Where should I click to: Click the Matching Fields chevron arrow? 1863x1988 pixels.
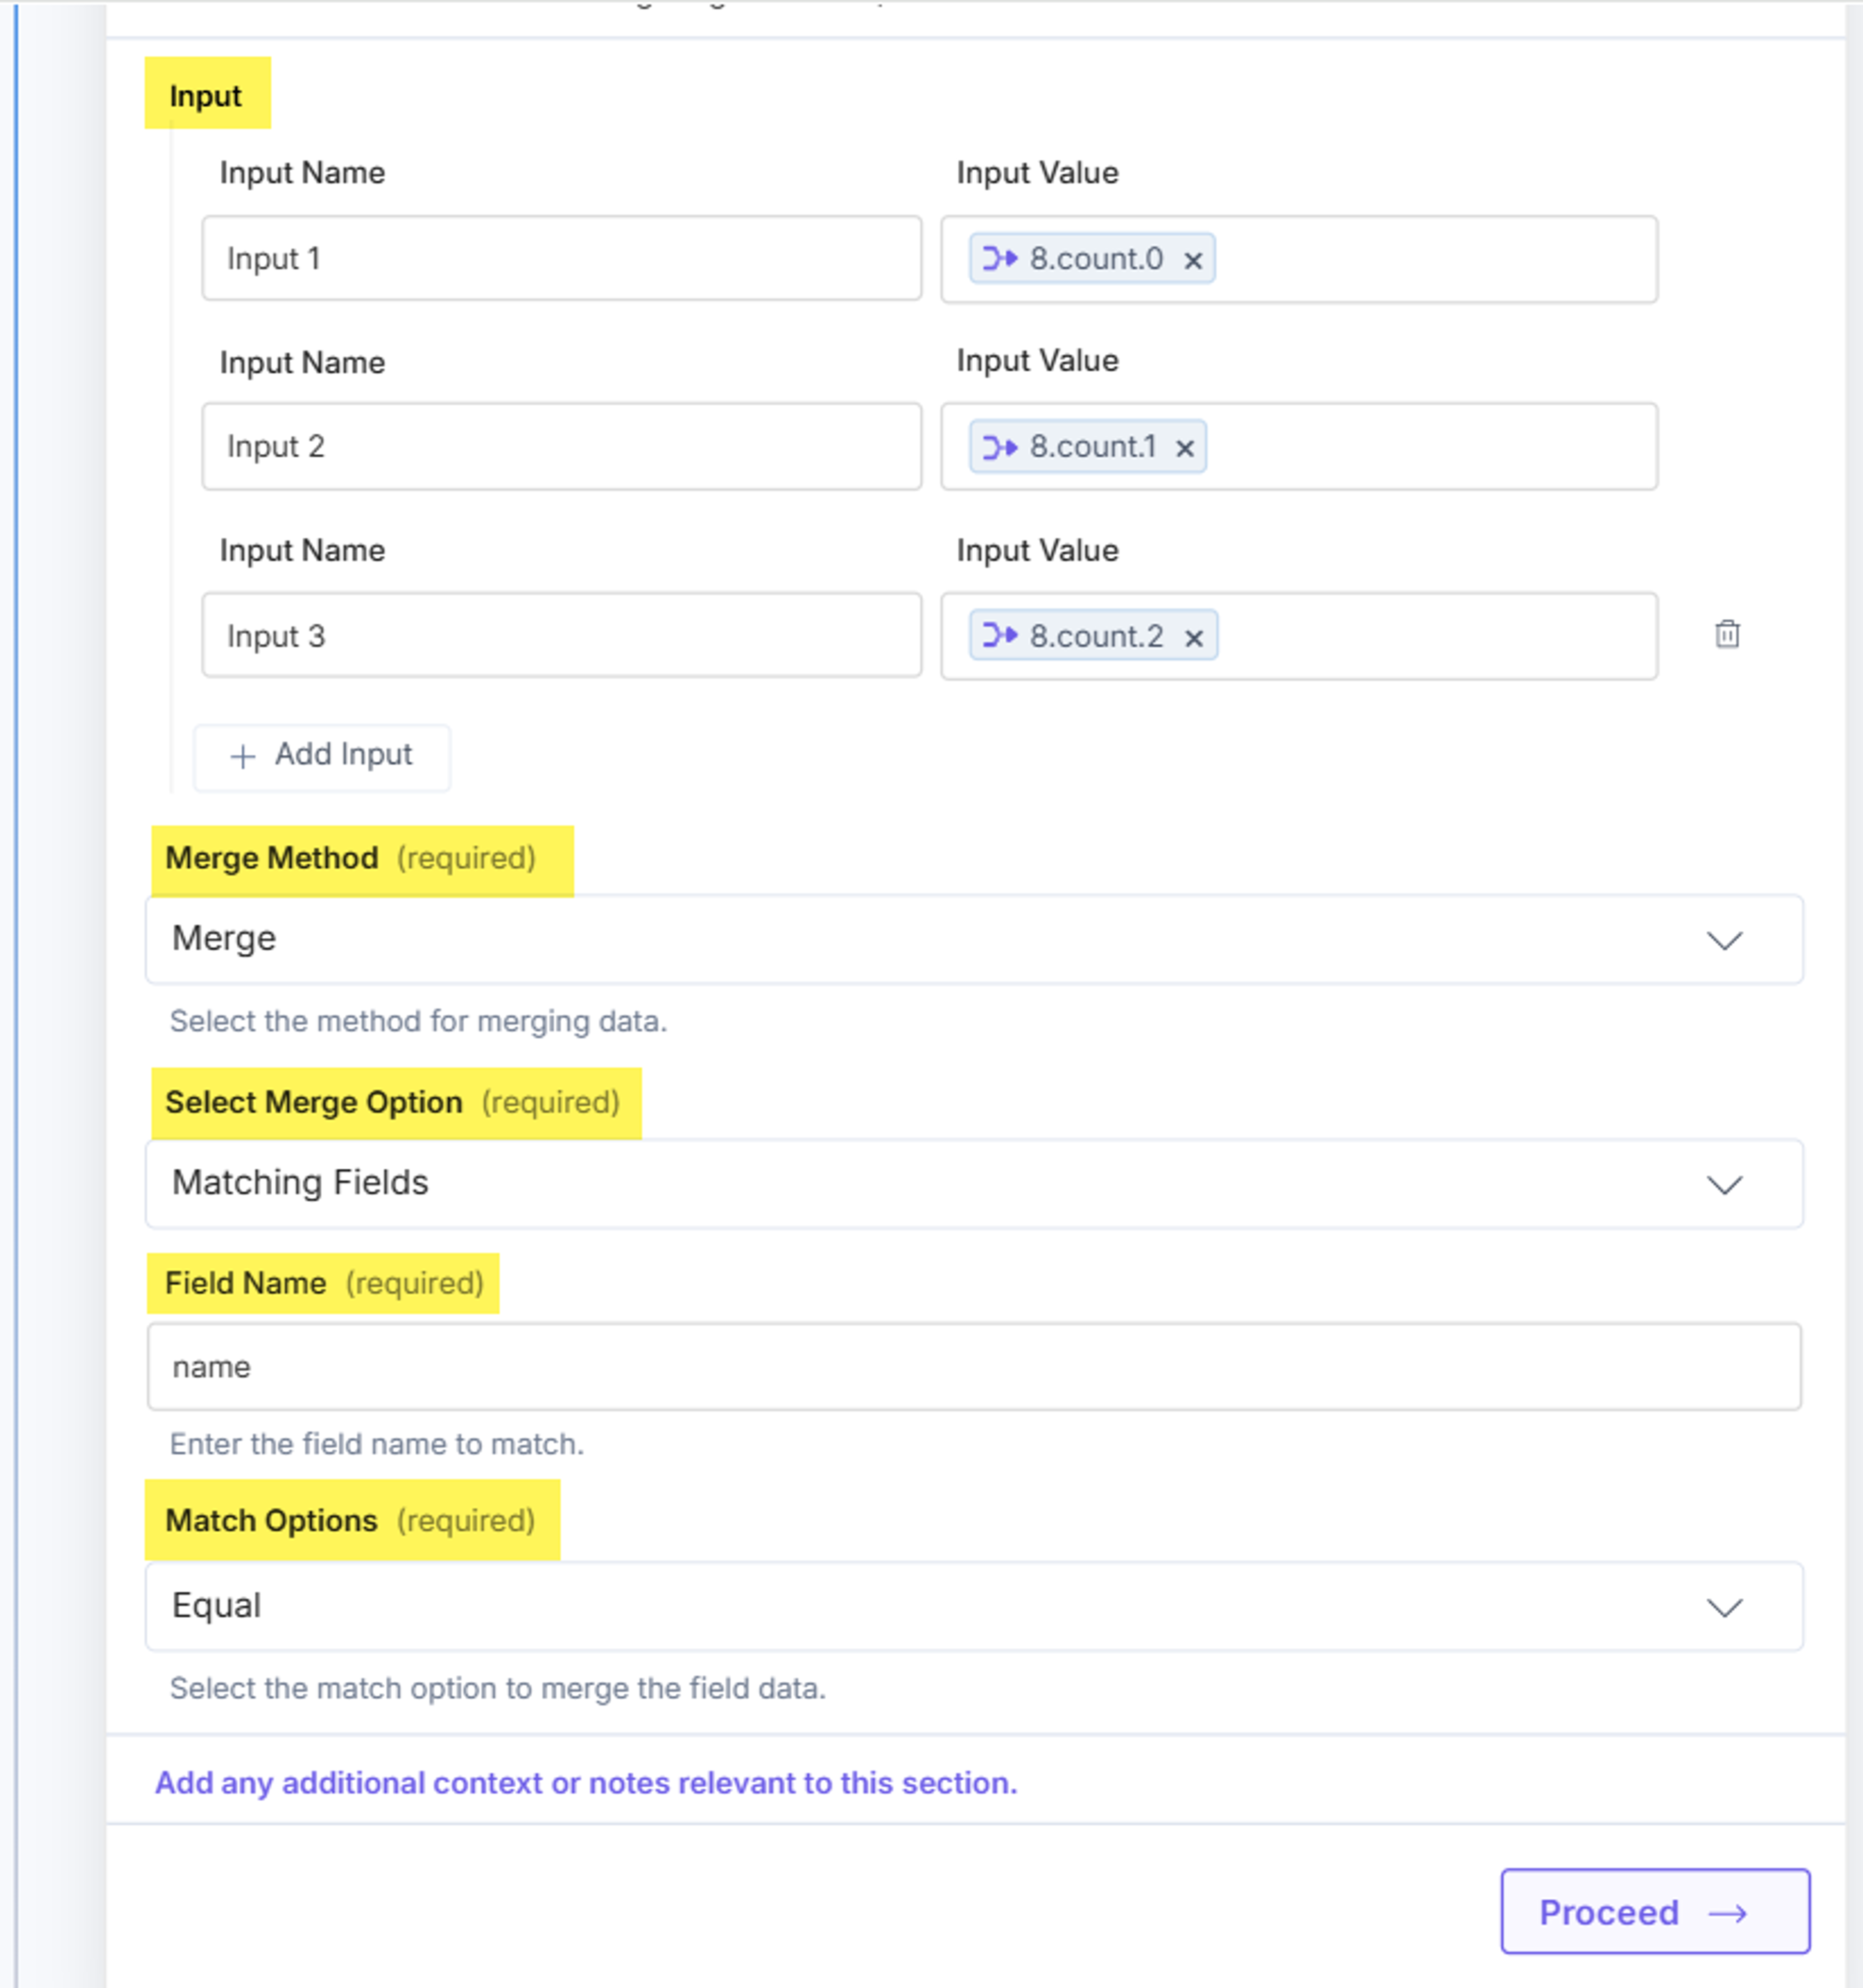pos(1724,1185)
